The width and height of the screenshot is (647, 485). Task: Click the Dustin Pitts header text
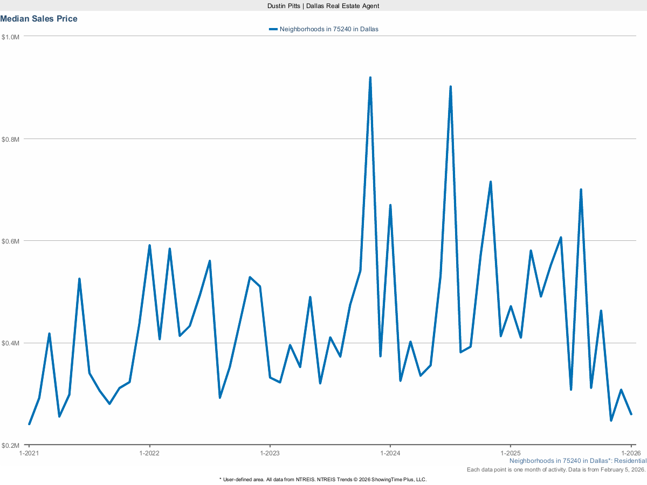coord(323,5)
